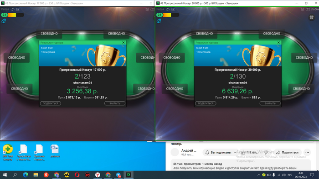Image resolution: width=319 pixels, height=179 pixels.
Task: Click Поделиться in the 17 000 р. result dialog
Action: [x=51, y=104]
